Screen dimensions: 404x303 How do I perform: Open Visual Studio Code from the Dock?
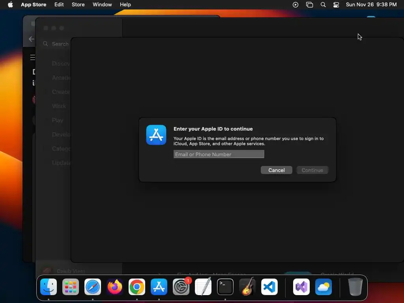[x=269, y=287]
